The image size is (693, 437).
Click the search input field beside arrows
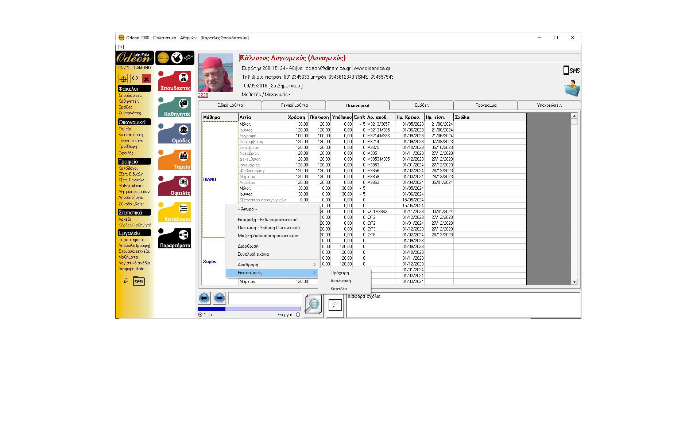265,298
